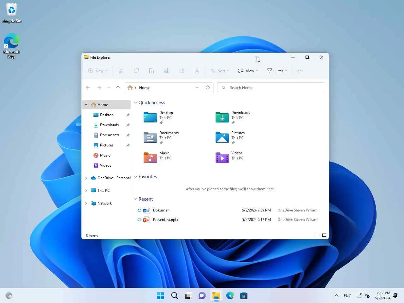The height and width of the screenshot is (303, 404).
Task: Open the Filter dropdown menu
Action: (277, 71)
